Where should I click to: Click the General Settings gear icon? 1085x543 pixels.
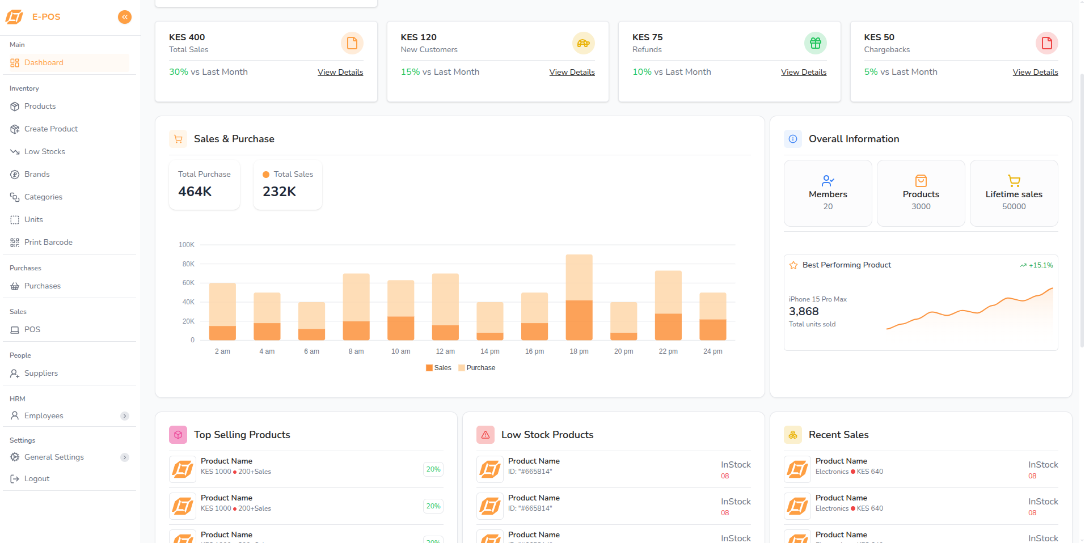coord(15,457)
